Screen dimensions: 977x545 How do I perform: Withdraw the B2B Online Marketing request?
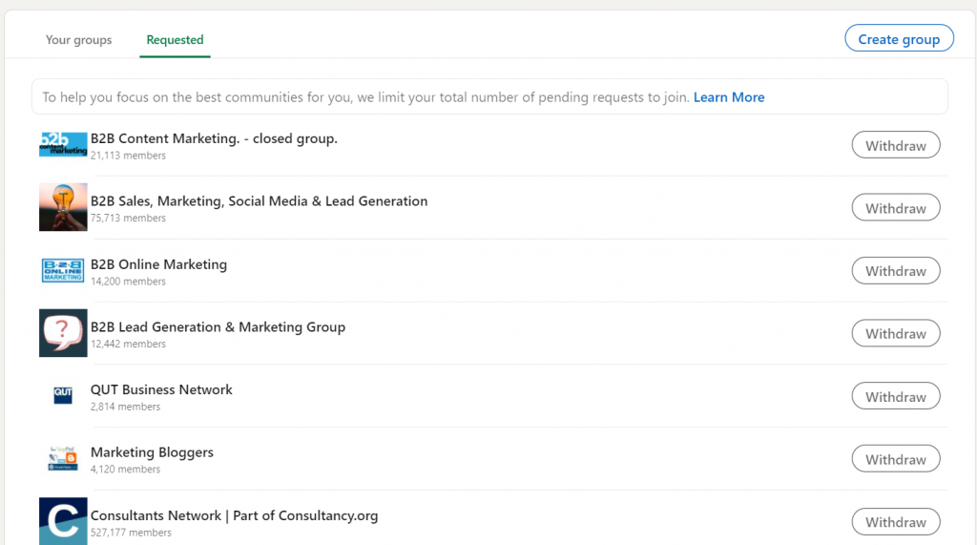click(x=895, y=271)
